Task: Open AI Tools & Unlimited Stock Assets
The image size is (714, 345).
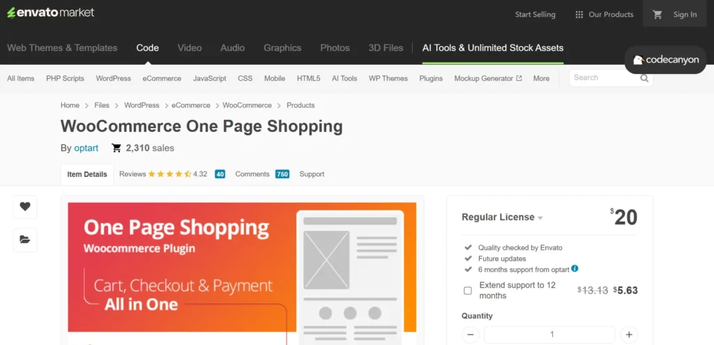Action: [493, 48]
